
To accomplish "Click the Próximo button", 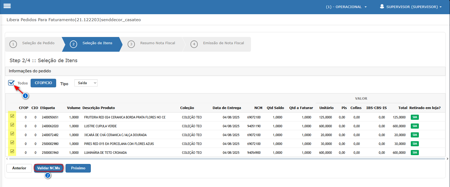I will 78,168.
